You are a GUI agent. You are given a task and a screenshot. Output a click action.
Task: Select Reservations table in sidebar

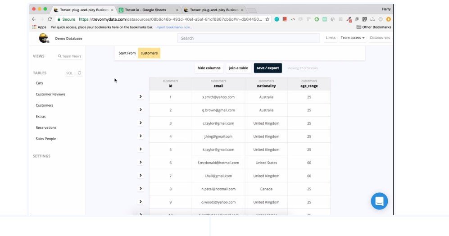pyautogui.click(x=46, y=128)
